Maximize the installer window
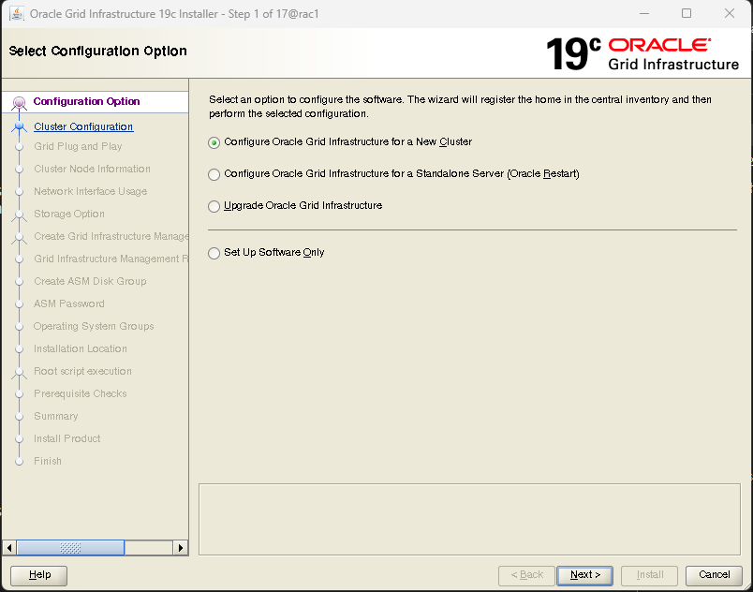This screenshot has height=592, width=753. (x=687, y=13)
